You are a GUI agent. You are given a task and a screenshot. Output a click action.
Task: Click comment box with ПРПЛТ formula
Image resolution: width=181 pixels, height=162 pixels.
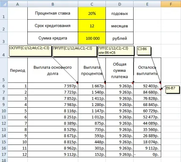[75, 51]
